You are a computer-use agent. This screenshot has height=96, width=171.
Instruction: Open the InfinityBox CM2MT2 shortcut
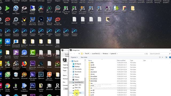coord(7,32)
